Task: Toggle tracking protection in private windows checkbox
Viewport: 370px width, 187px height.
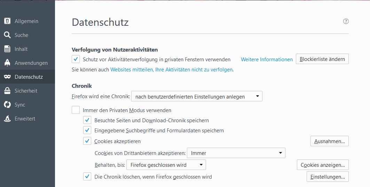Action: coord(76,59)
